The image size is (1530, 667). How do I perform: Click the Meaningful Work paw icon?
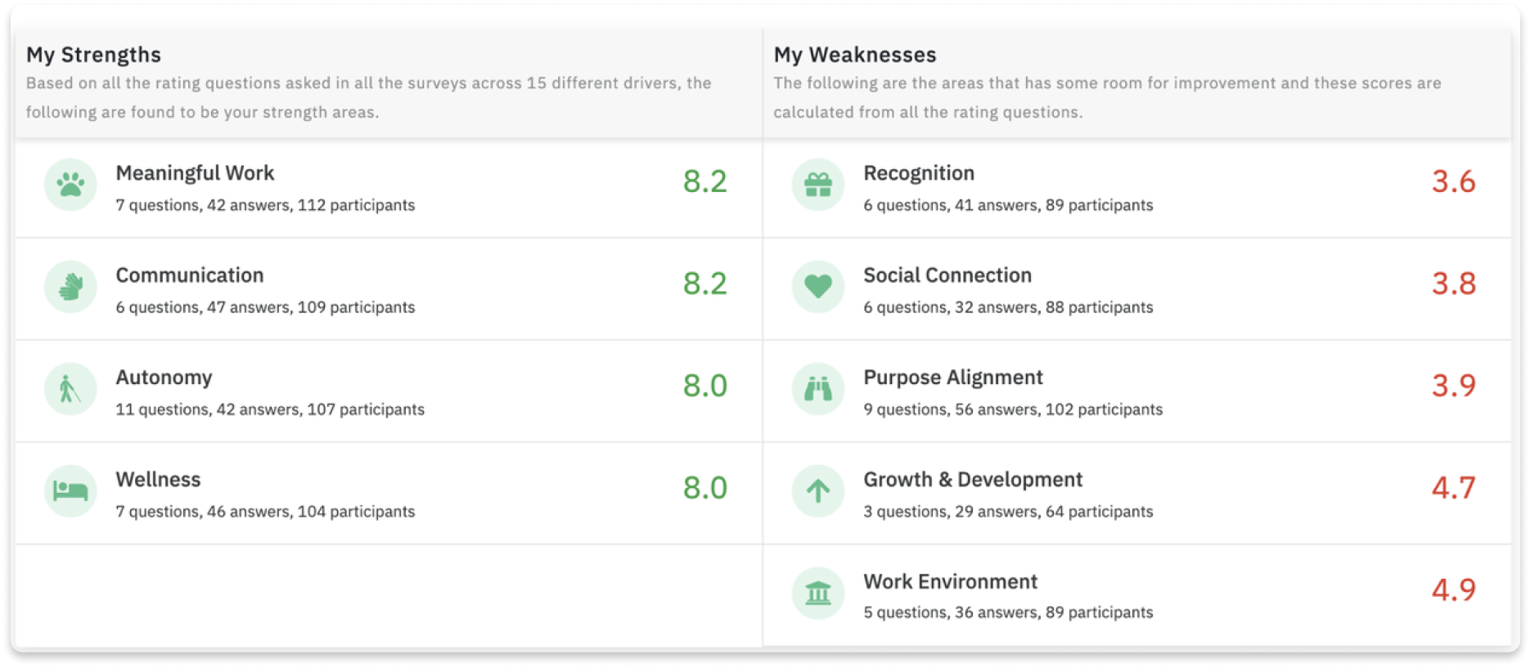pyautogui.click(x=70, y=185)
